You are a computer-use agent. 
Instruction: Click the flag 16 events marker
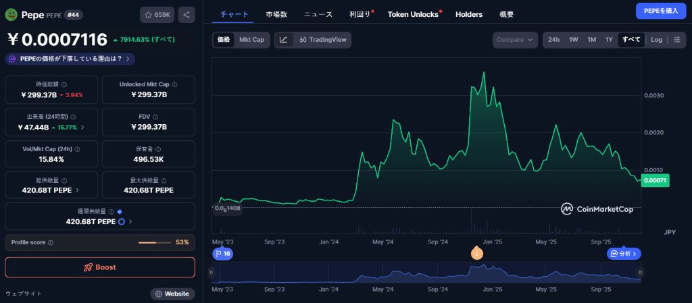(223, 254)
